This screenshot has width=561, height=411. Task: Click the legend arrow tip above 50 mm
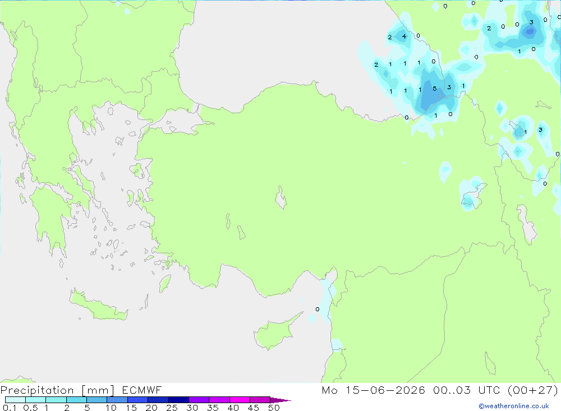click(280, 400)
